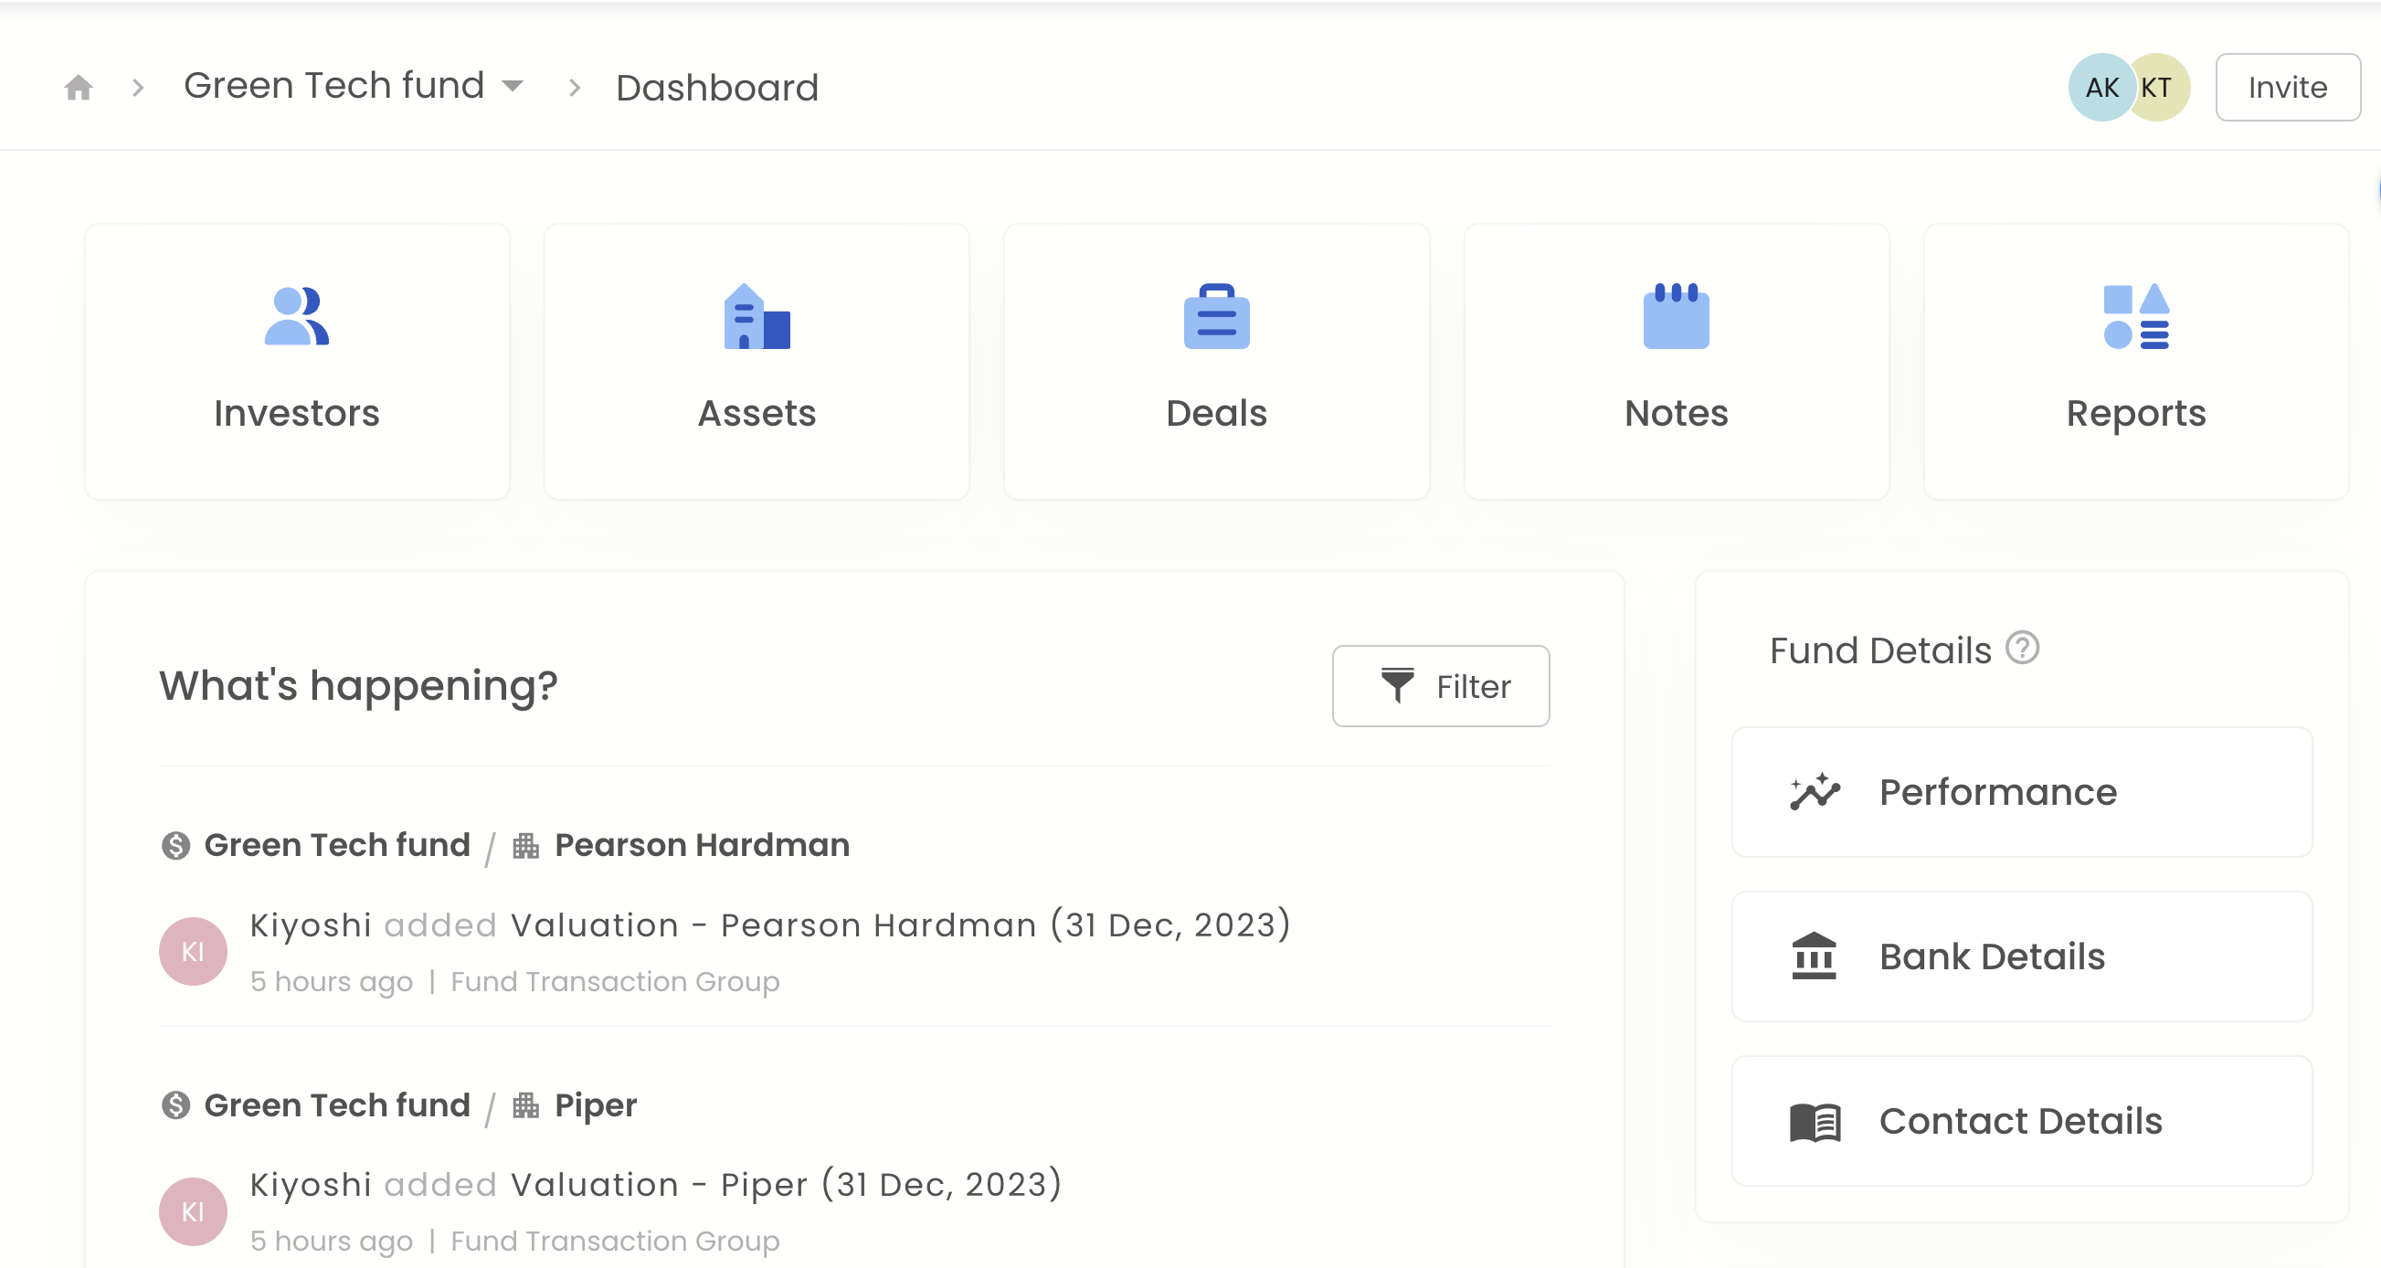Open the Pearson Hardman asset link

coord(702,845)
